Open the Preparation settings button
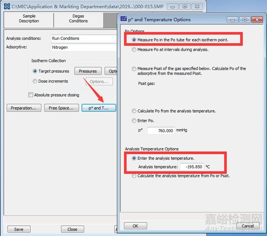 (x=23, y=108)
